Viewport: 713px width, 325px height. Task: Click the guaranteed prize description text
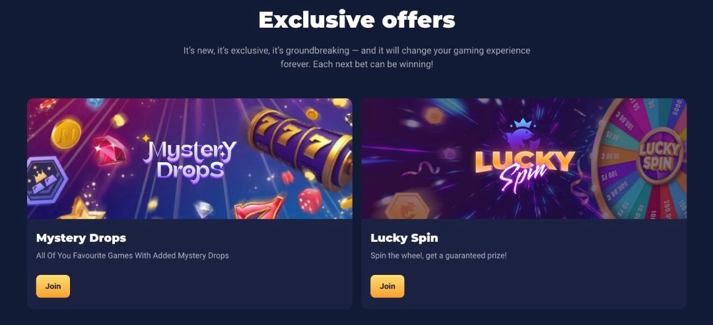tap(438, 256)
